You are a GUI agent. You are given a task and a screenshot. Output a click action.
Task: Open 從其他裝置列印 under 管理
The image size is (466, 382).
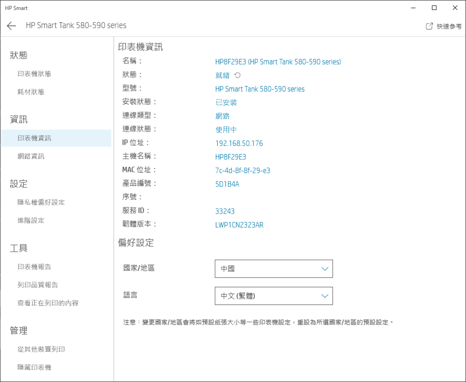[41, 349]
